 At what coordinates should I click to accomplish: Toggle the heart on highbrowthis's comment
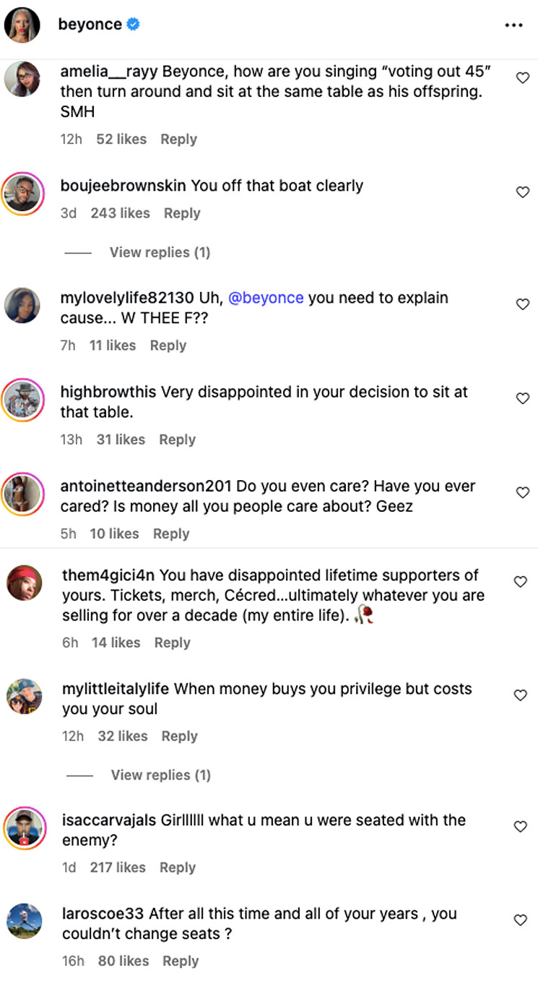(522, 398)
